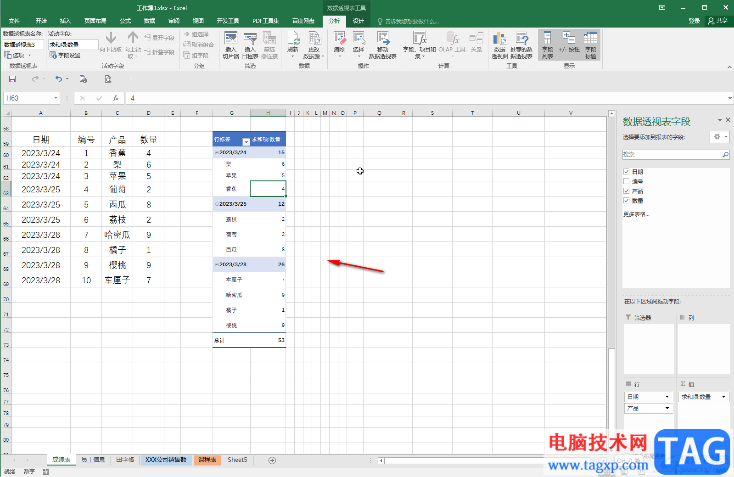
Task: Click the vertical scrollbar up arrow
Action: (611, 113)
